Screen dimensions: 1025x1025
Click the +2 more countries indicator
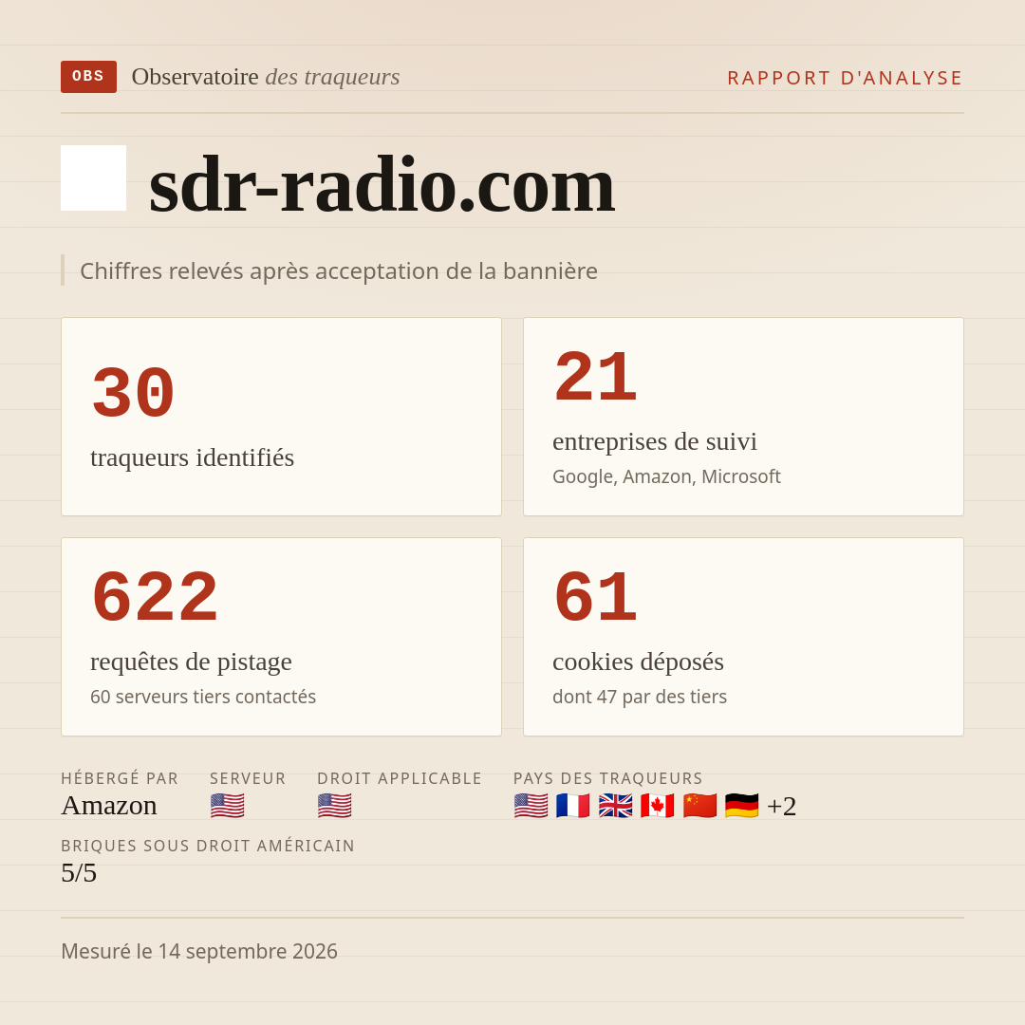pyautogui.click(x=781, y=806)
